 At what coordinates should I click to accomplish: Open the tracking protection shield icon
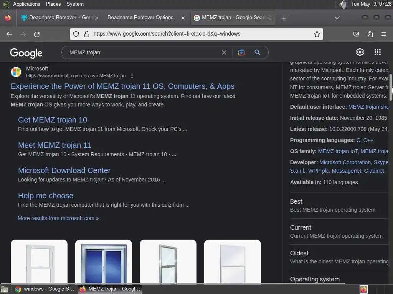point(76,34)
